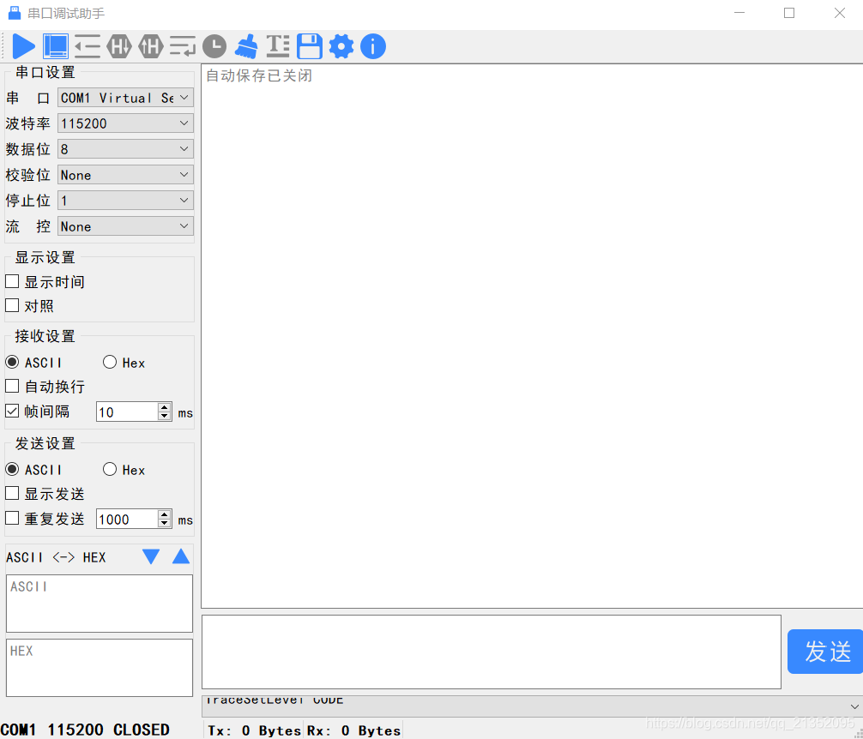Enable the 重复发送 checkbox

point(12,518)
